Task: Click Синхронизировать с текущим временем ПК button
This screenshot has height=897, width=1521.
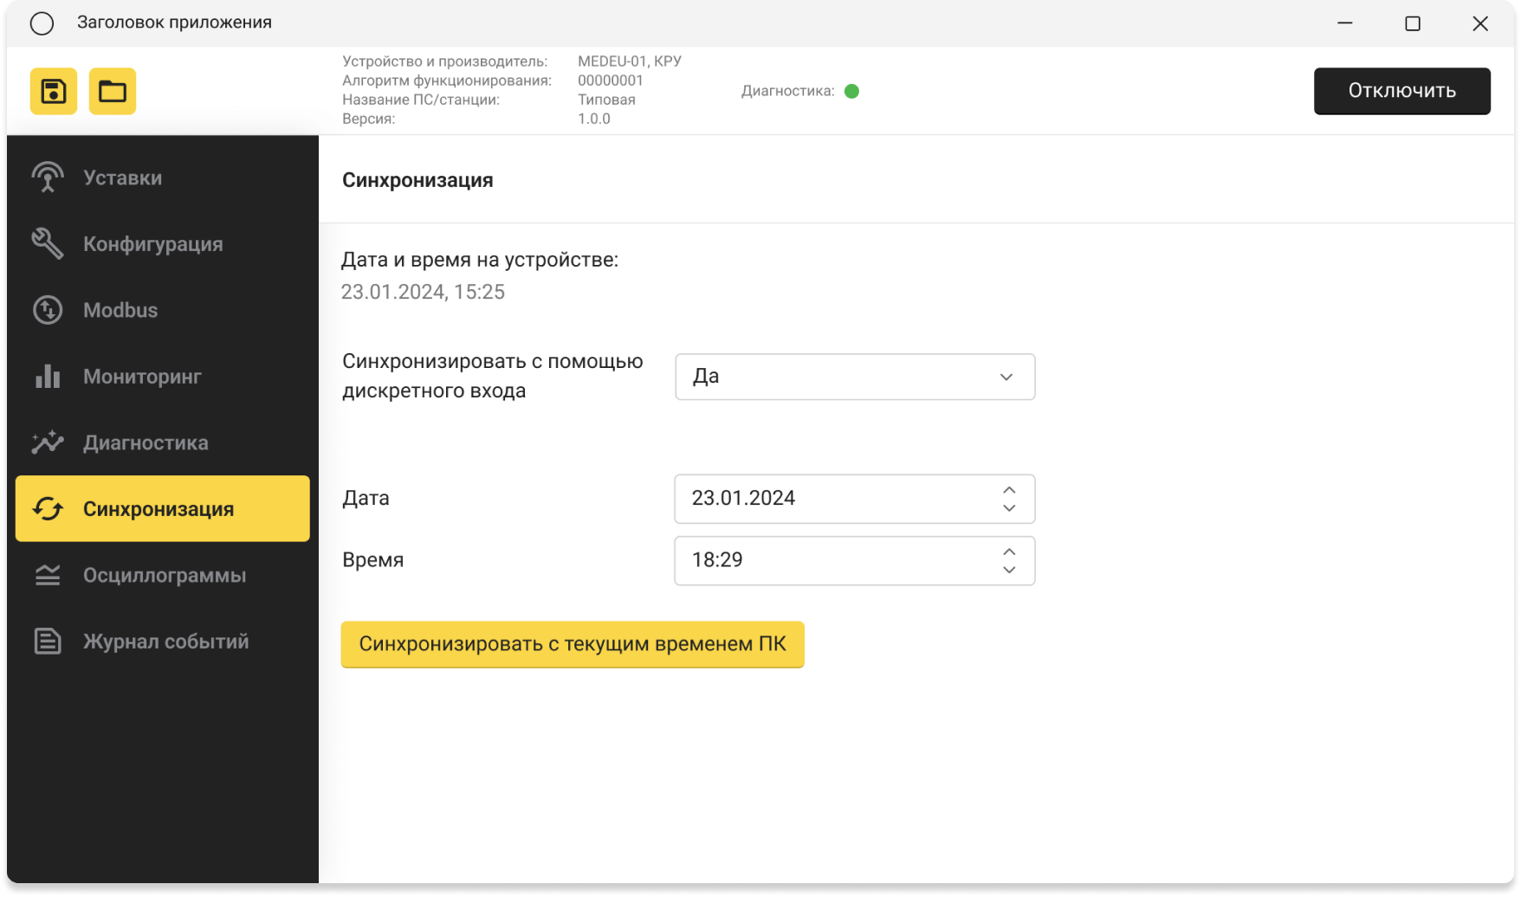Action: 573,644
